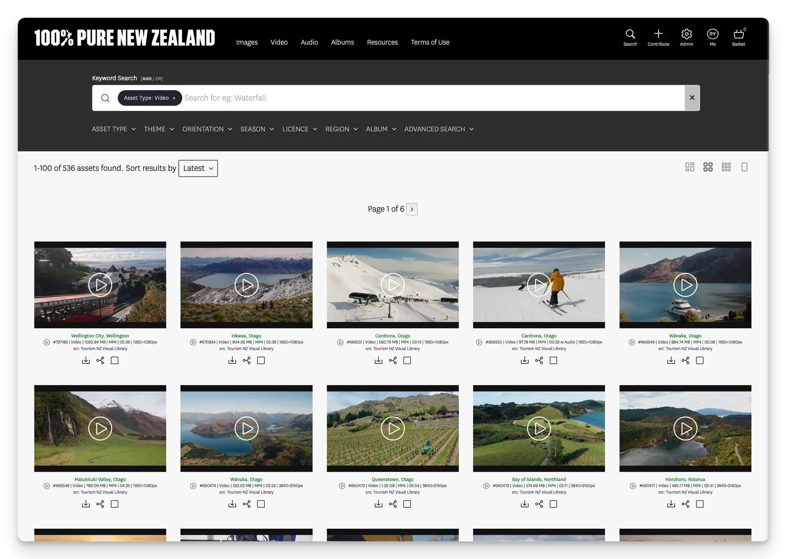The image size is (787, 559).
Task: Remove the 'Asset Type: Video' filter tag
Action: [174, 98]
